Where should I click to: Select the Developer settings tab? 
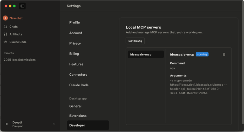coord(88,125)
